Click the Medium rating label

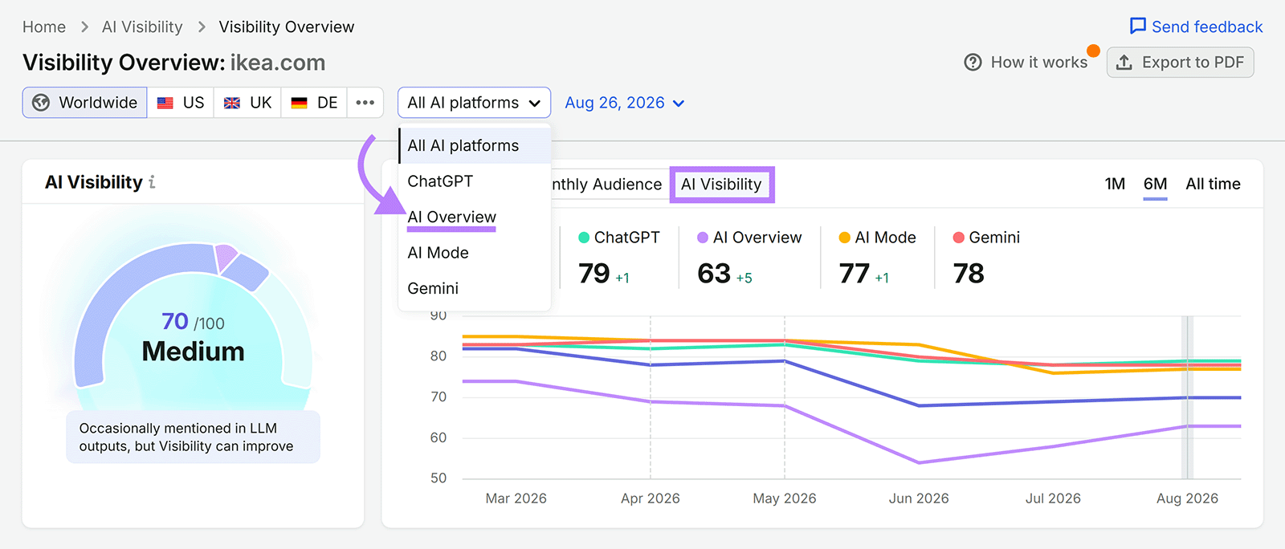(x=193, y=352)
